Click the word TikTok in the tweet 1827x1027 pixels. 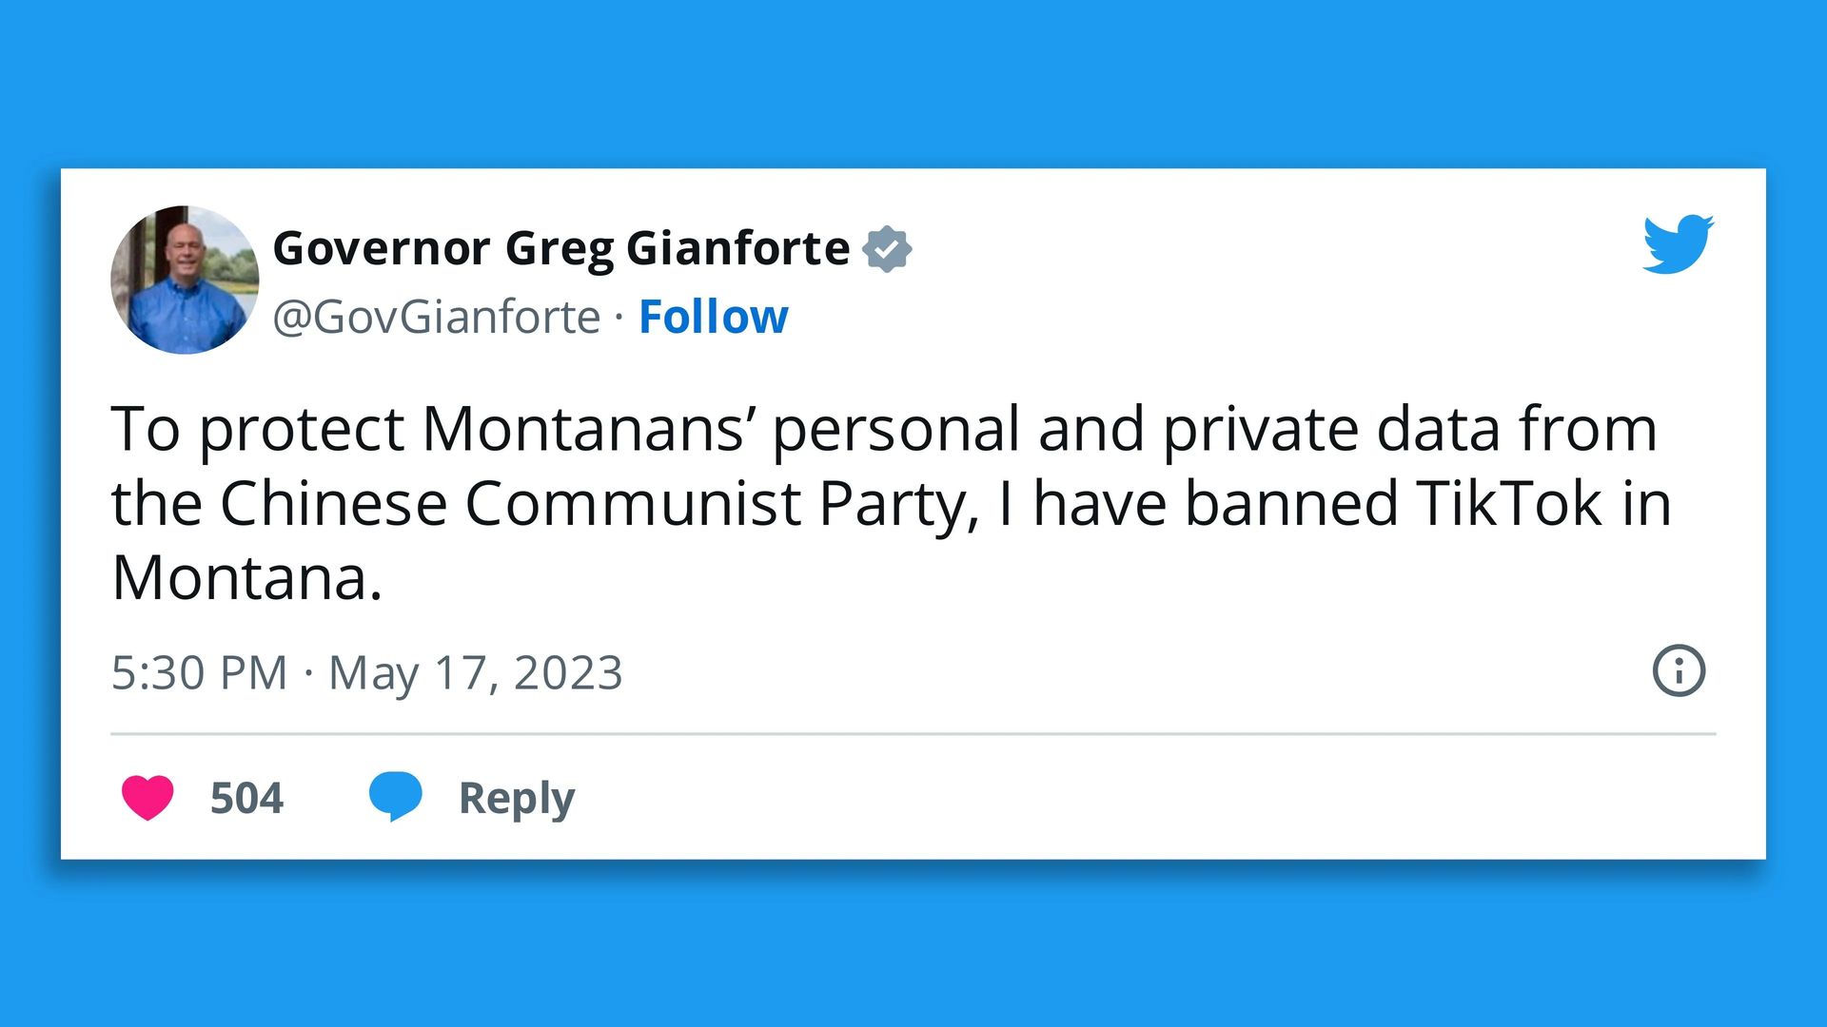[x=1509, y=503]
